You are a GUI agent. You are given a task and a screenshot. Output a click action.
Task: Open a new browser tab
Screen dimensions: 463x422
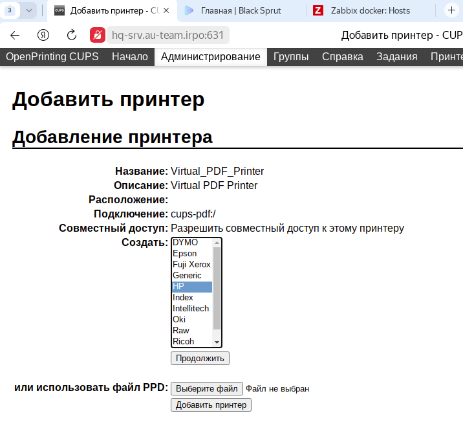[451, 10]
